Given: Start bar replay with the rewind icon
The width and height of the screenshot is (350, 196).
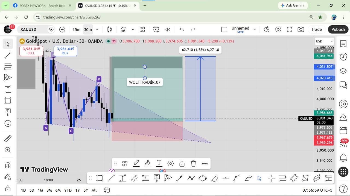Looking at the screenshot, I should [168, 29].
